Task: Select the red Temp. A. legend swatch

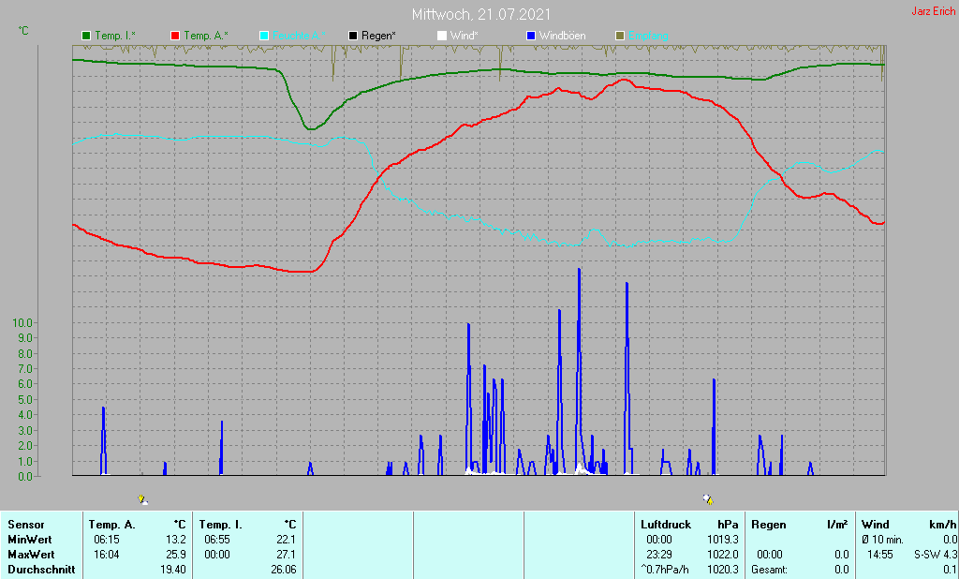Action: point(175,37)
